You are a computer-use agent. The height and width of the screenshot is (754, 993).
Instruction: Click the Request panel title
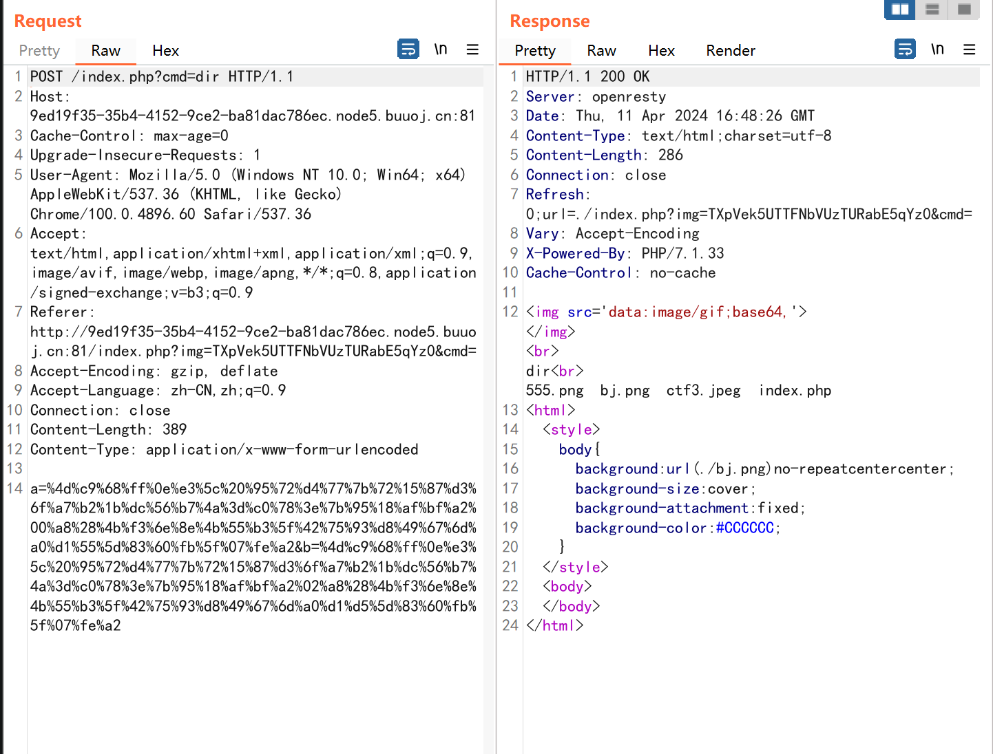pyautogui.click(x=48, y=21)
